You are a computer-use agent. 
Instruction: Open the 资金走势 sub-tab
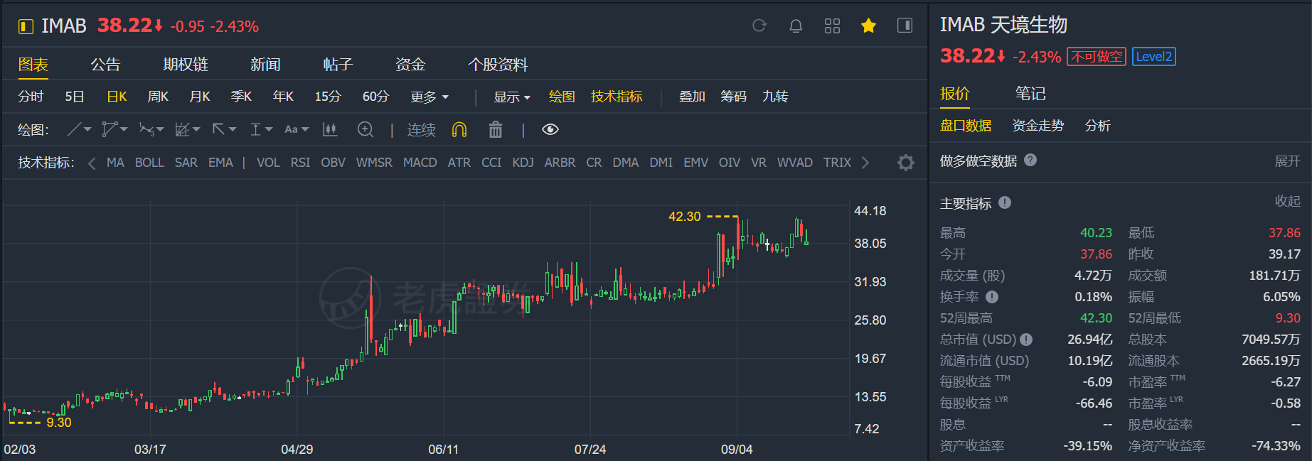(x=1038, y=126)
